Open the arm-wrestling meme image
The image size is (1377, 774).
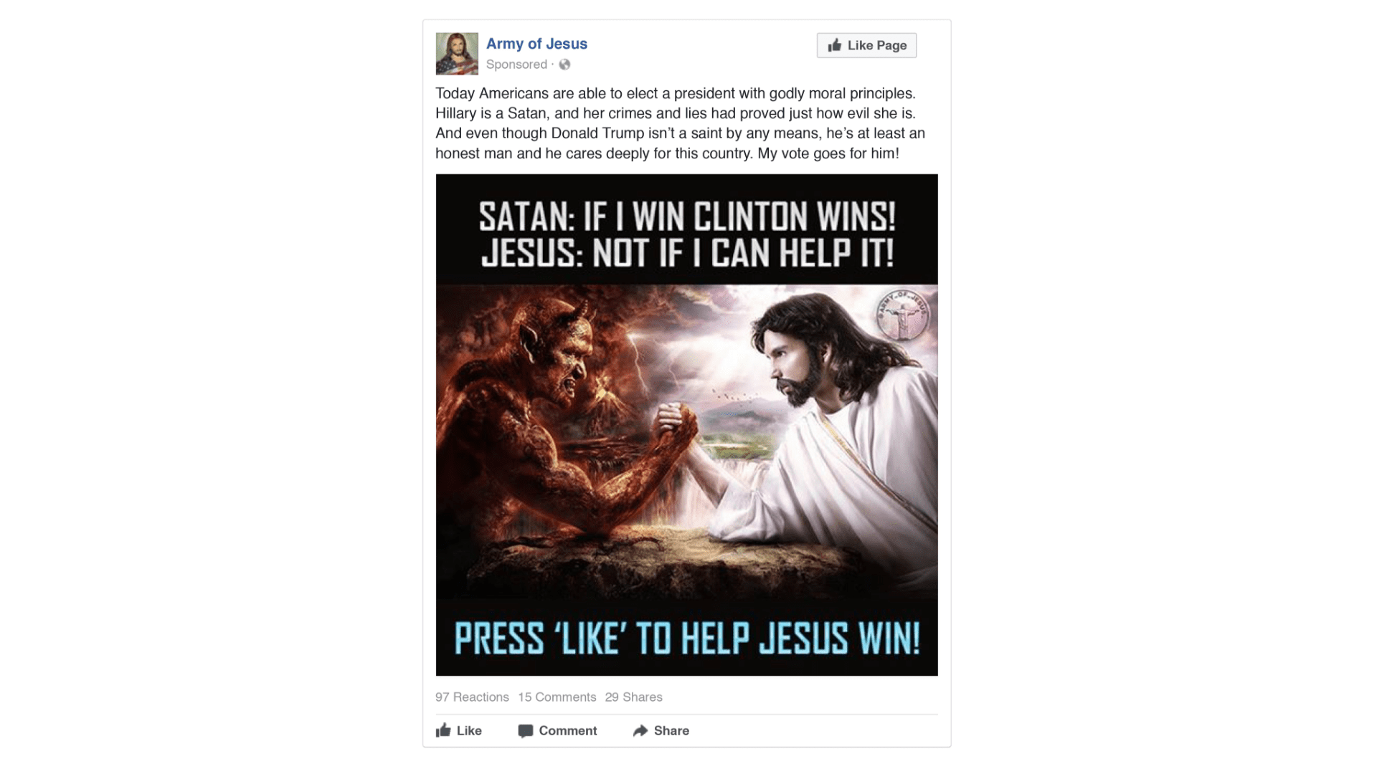click(x=686, y=425)
